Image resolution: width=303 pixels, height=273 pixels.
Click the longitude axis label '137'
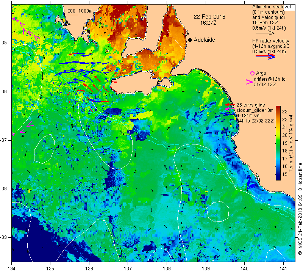[x=128, y=269]
